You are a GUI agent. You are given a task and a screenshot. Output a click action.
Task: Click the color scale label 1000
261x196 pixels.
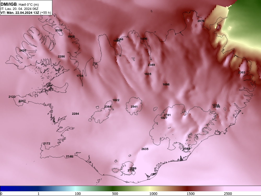tap(153, 193)
